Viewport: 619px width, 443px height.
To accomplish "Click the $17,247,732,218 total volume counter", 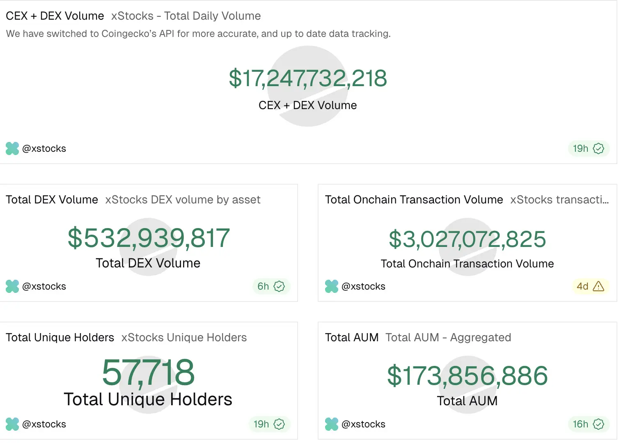I will (x=308, y=79).
